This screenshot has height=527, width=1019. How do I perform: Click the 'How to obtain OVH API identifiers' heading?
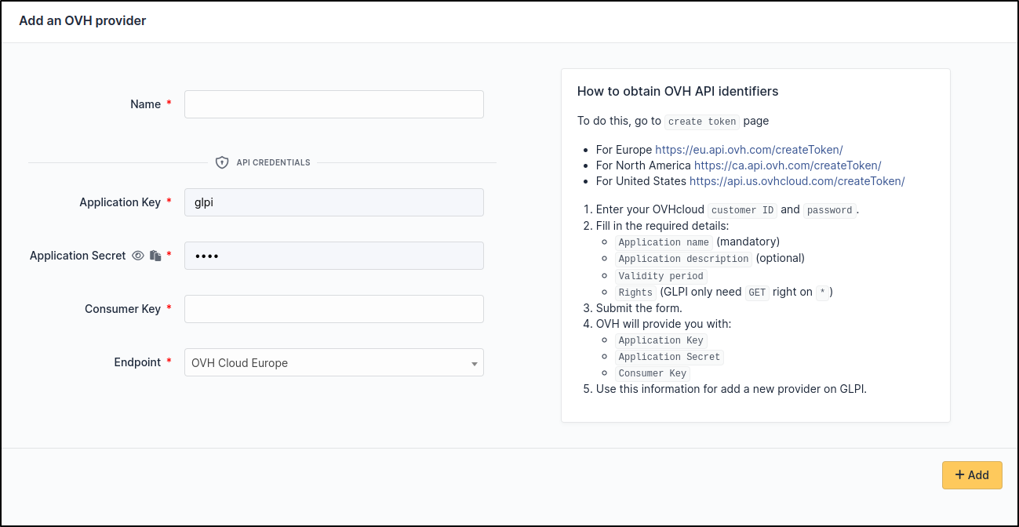coord(677,91)
